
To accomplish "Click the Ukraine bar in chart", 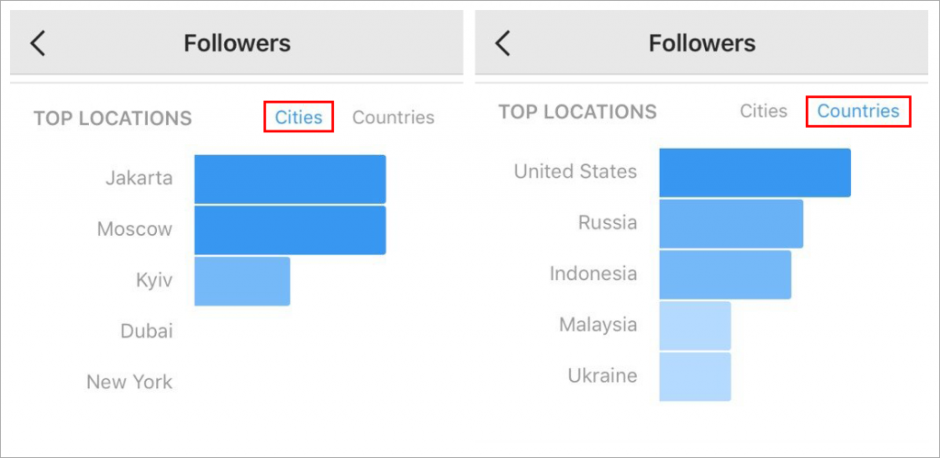I will point(696,376).
